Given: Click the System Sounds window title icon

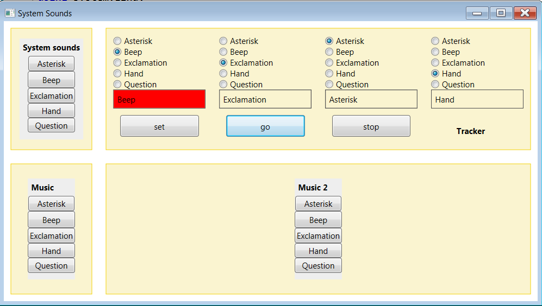Looking at the screenshot, I should pos(10,13).
